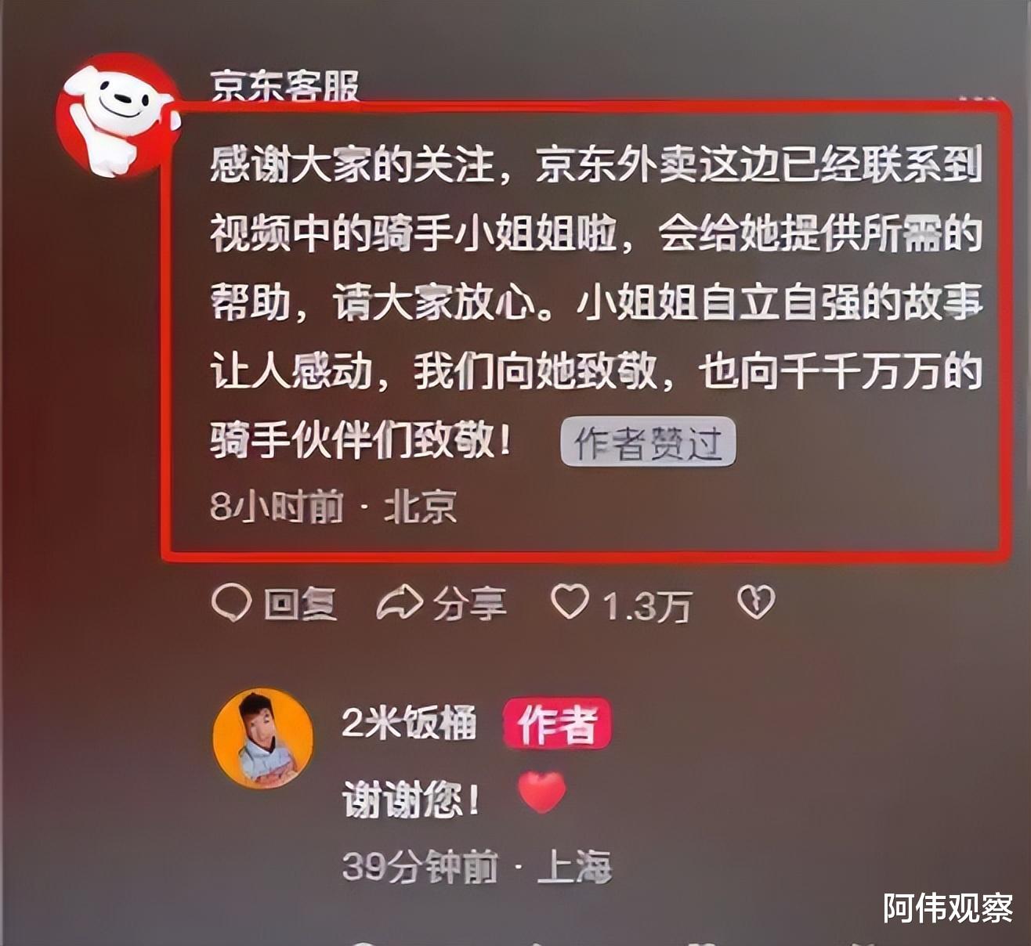
Task: Tap the 谢谢您 reply text
Action: [411, 800]
